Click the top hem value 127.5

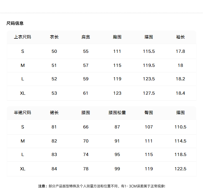click(x=149, y=93)
